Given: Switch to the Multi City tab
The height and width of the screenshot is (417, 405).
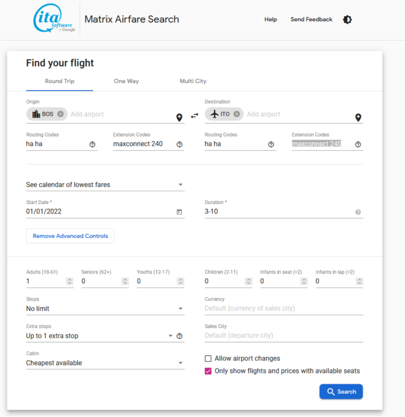Looking at the screenshot, I should click(x=193, y=81).
